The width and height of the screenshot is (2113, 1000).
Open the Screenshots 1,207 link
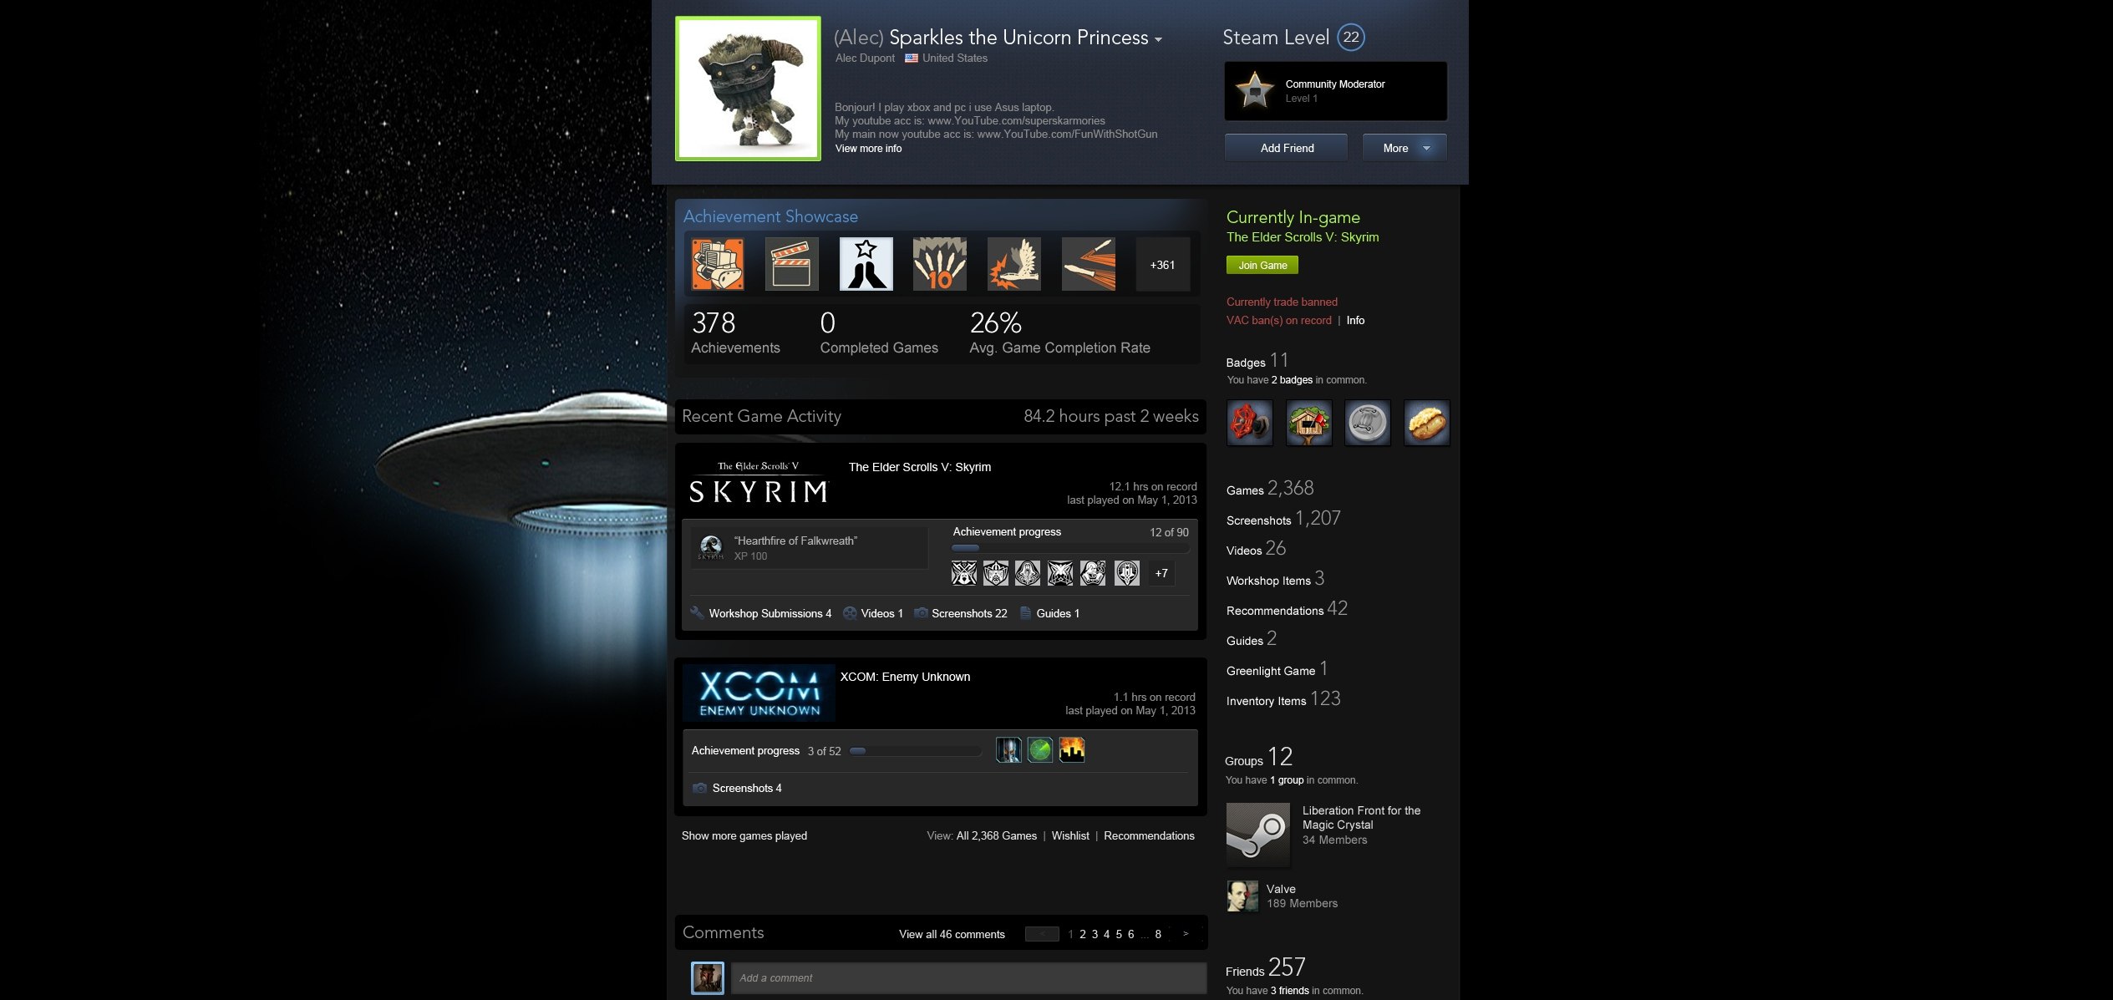click(1283, 519)
